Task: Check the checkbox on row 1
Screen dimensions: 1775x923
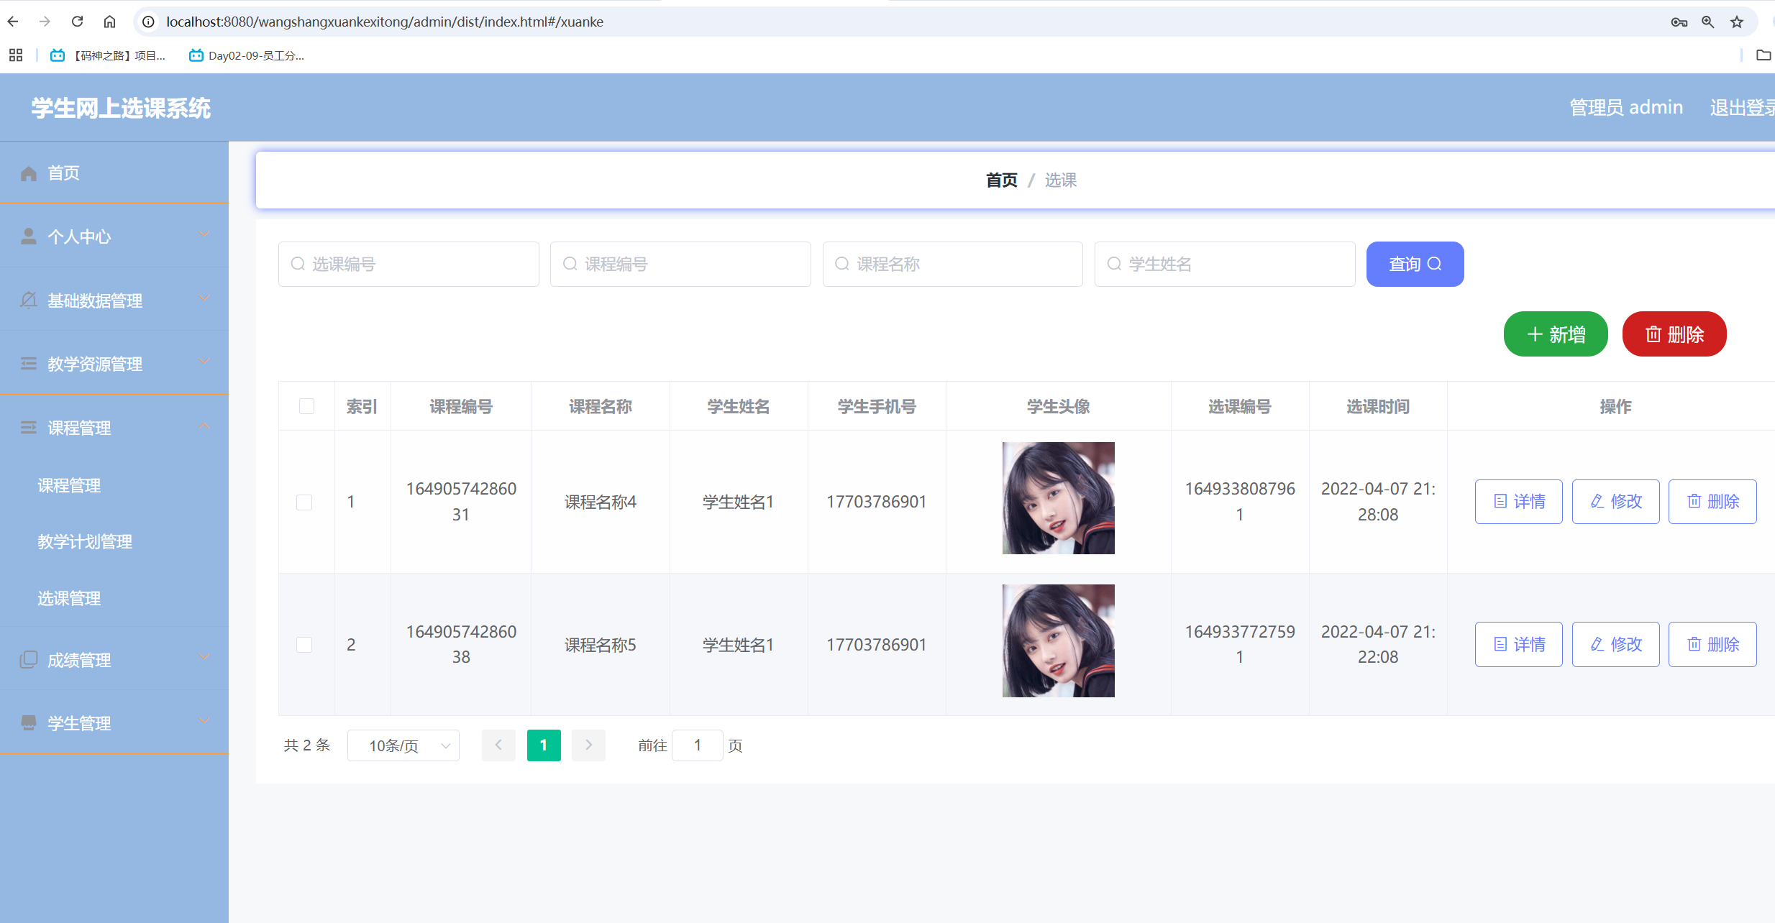Action: (305, 502)
